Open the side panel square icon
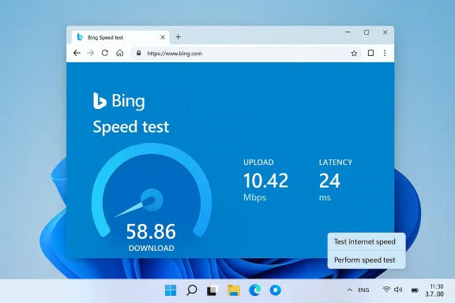455x303 pixels. point(370,53)
